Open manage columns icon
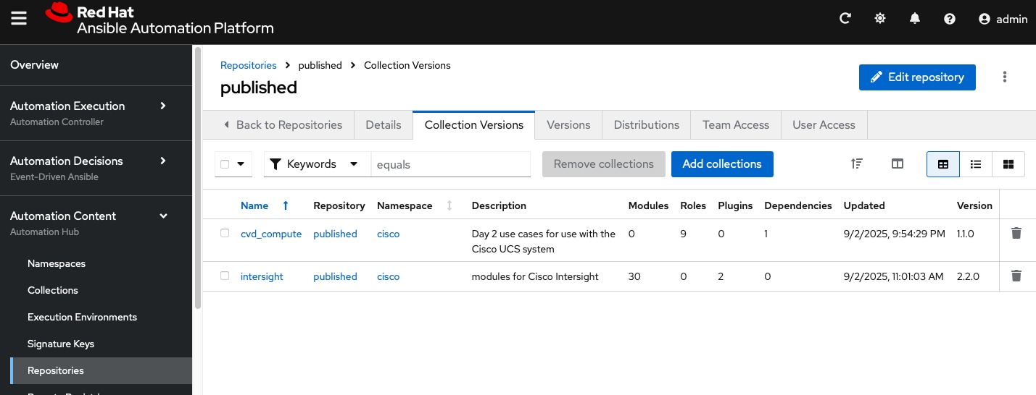 [898, 164]
